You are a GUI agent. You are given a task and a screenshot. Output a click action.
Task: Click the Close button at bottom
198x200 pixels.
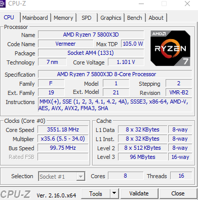point(178,193)
